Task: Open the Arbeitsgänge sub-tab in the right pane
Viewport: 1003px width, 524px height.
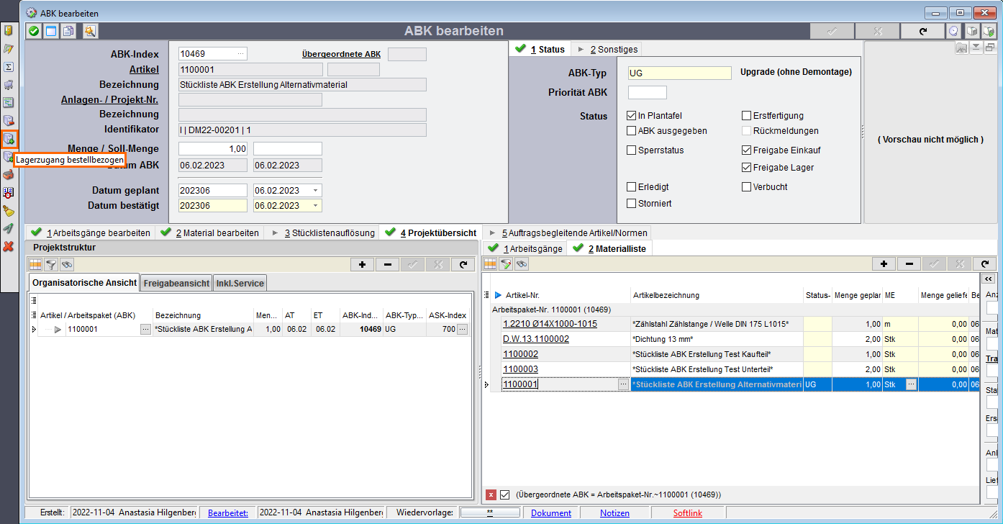Action: pyautogui.click(x=525, y=248)
